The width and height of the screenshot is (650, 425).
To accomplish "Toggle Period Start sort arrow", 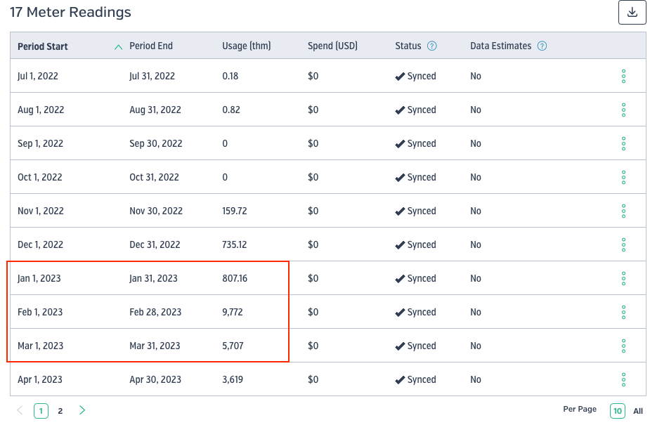I will pyautogui.click(x=118, y=47).
